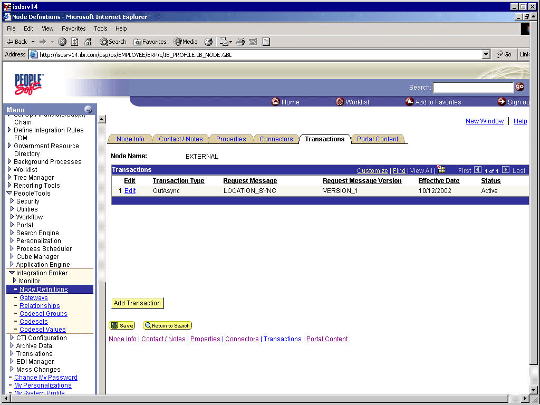Open the Address bar dropdown list
The height and width of the screenshot is (405, 540).
tap(486, 54)
